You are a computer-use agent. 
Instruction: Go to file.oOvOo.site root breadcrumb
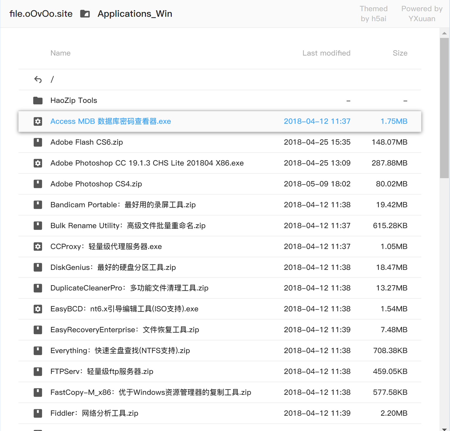(41, 14)
